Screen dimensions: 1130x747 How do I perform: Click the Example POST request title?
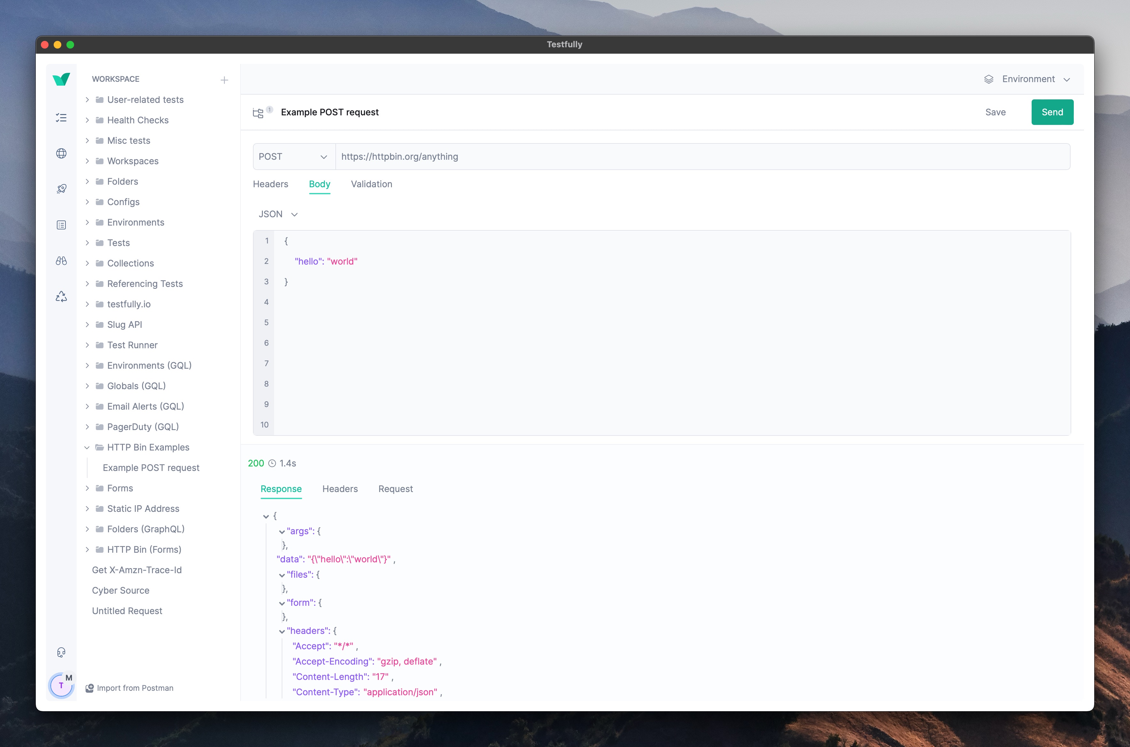click(x=330, y=112)
